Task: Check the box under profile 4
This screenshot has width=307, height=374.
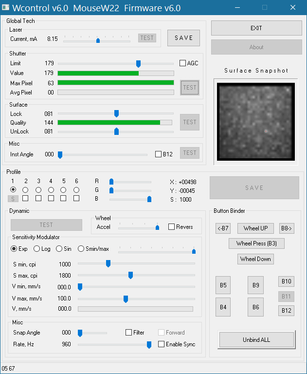Action: tap(51, 198)
